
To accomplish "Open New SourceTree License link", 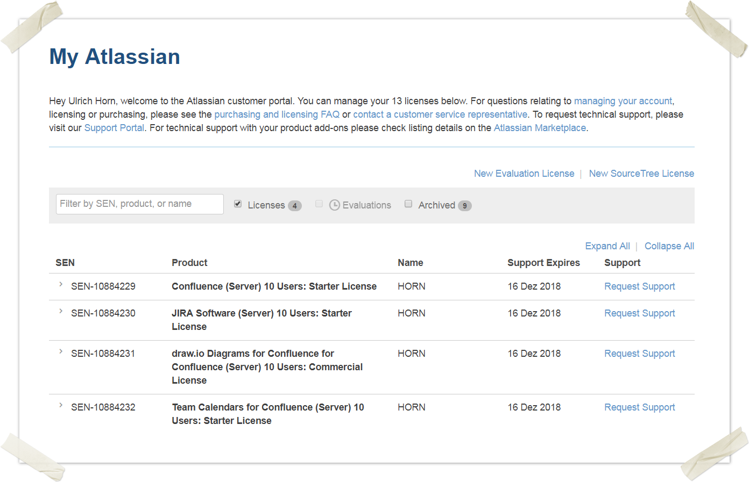I will coord(641,174).
